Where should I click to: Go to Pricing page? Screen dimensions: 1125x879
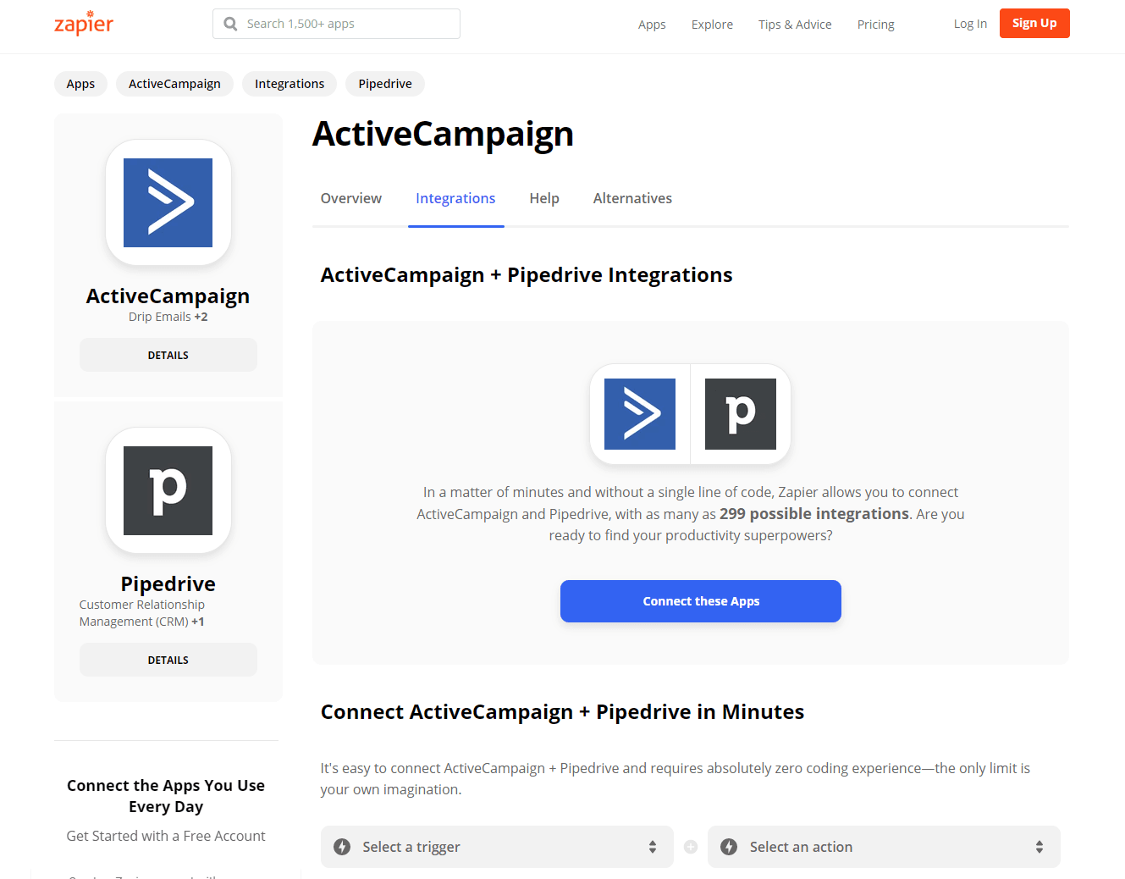[x=875, y=25]
